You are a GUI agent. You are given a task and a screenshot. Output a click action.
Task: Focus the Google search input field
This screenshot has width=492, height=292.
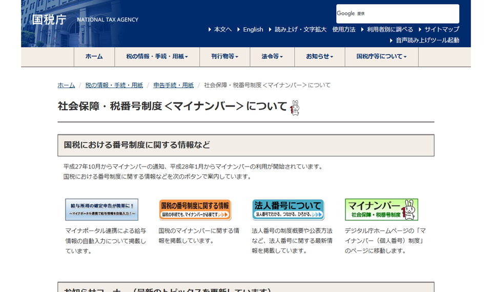[398, 14]
